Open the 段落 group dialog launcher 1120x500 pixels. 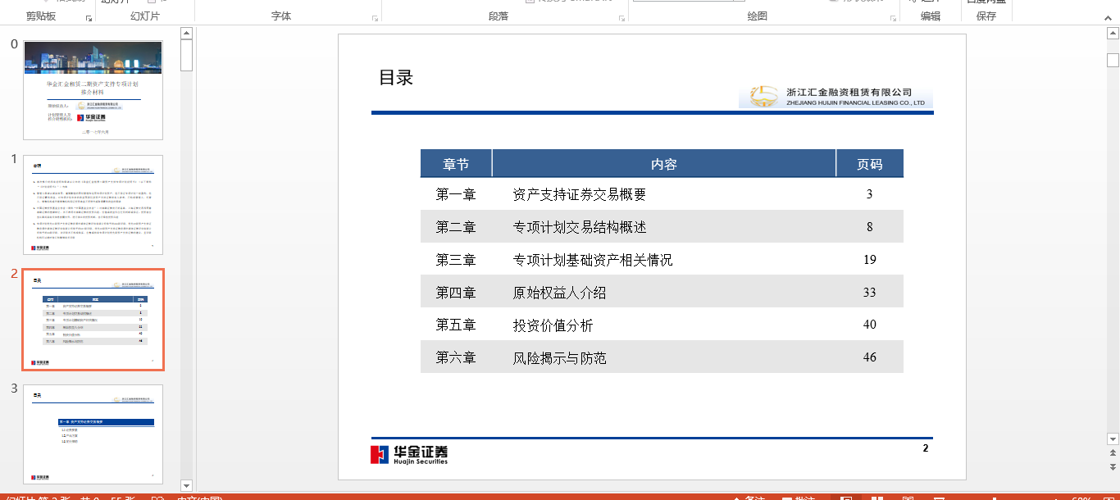tap(622, 18)
